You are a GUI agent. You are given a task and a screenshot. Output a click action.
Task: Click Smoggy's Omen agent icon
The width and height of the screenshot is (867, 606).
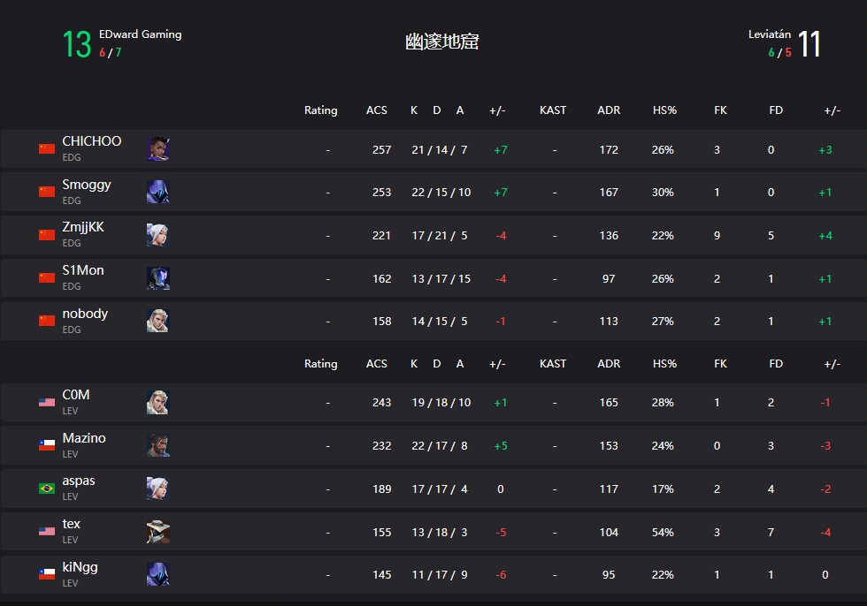pyautogui.click(x=158, y=192)
